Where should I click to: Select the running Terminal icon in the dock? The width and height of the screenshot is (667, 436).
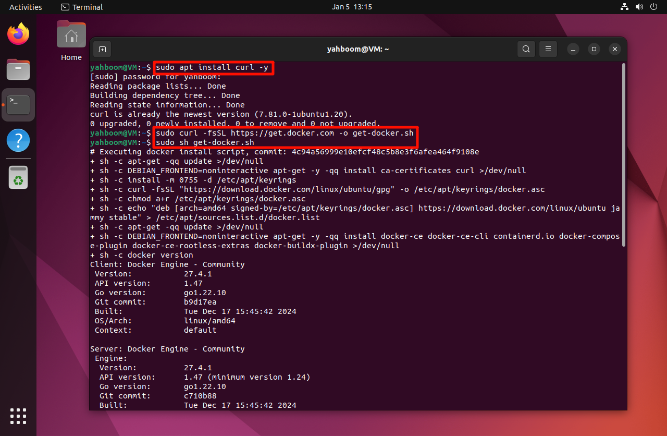(18, 104)
